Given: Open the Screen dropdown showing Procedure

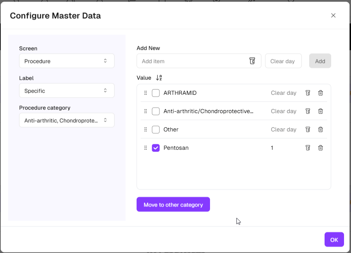Looking at the screenshot, I should 66,61.
